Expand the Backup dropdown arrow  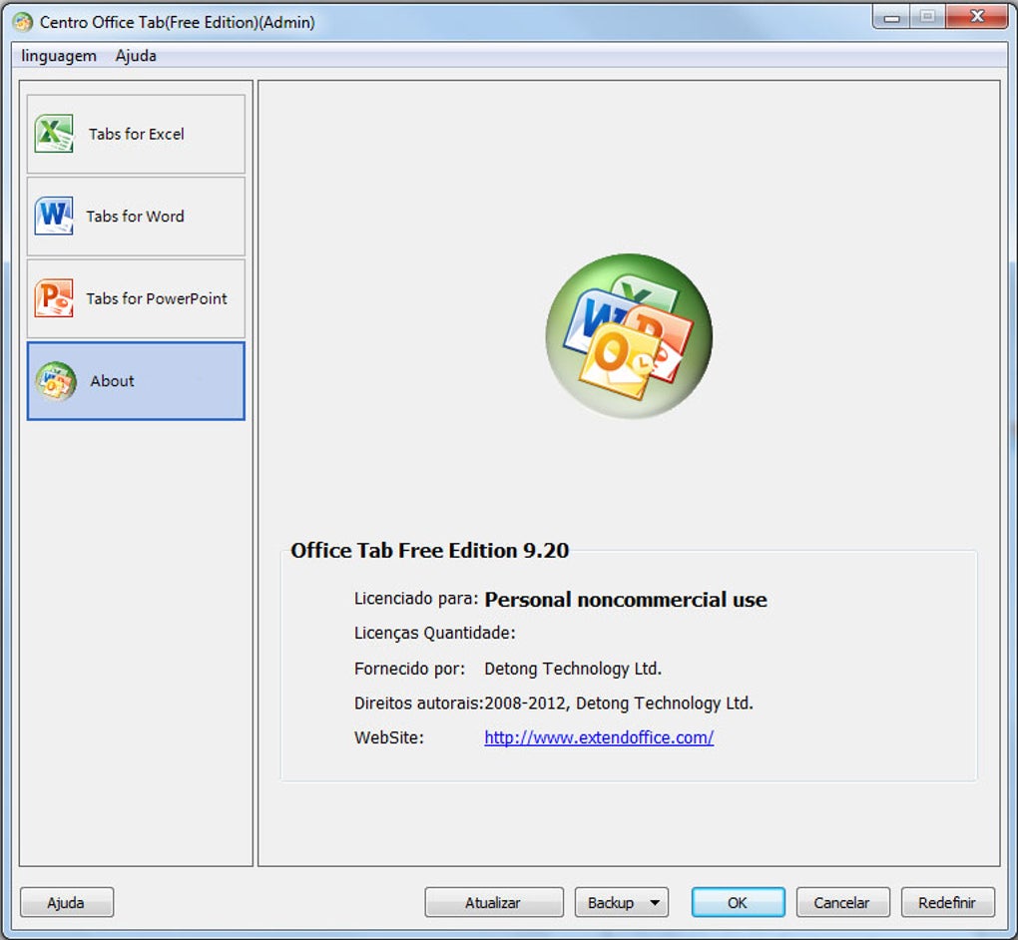tap(655, 902)
